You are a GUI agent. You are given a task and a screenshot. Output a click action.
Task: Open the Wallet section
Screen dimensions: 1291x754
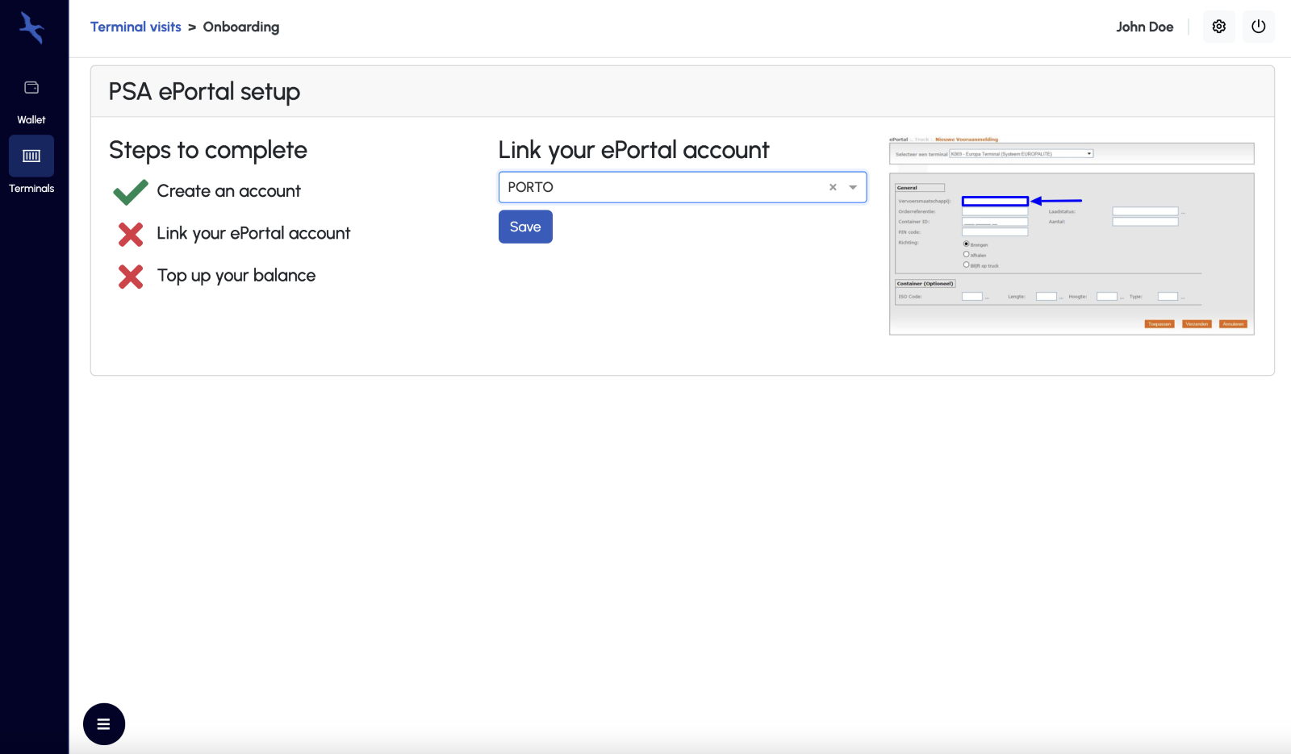pos(31,102)
